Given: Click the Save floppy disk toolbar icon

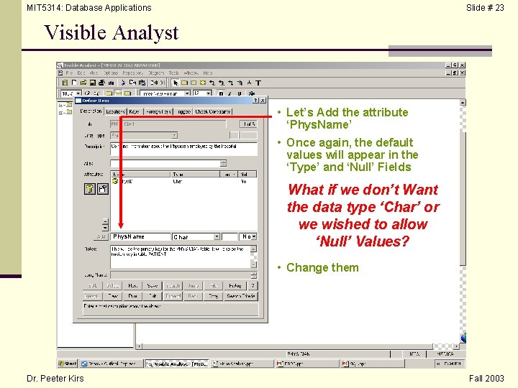Looking at the screenshot, I should [x=93, y=83].
